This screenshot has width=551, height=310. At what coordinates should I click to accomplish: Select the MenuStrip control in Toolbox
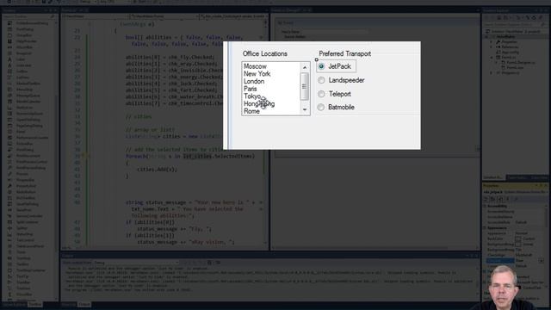24,90
